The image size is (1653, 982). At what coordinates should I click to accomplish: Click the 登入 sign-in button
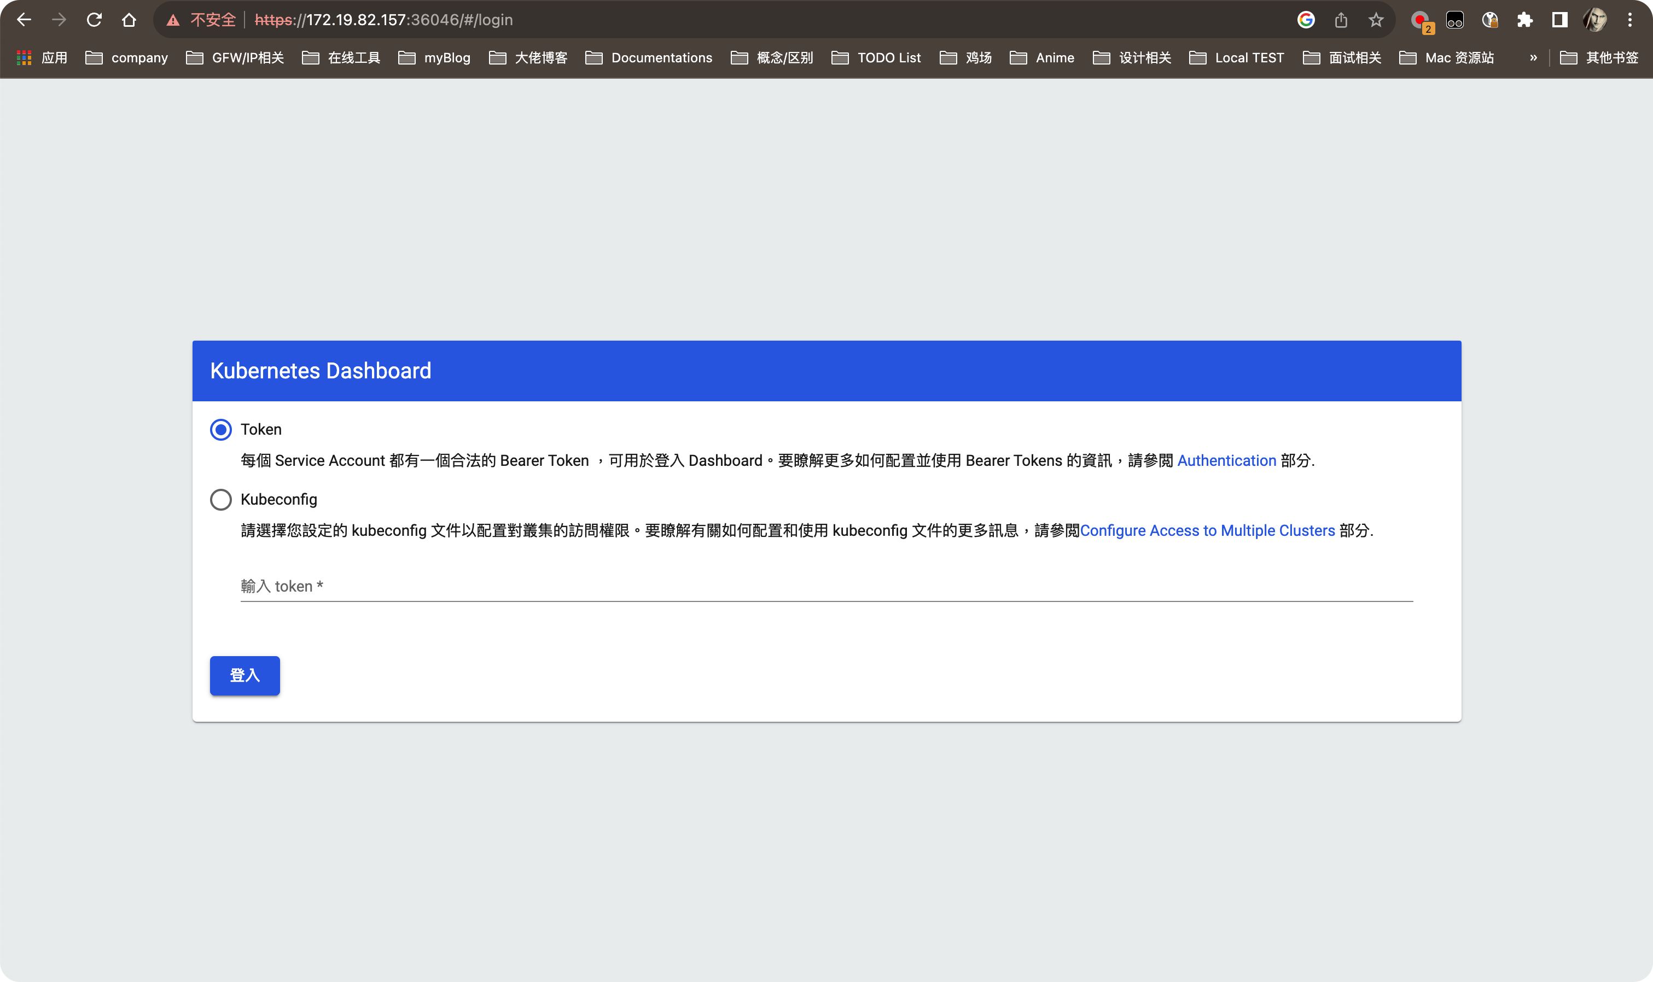(245, 676)
